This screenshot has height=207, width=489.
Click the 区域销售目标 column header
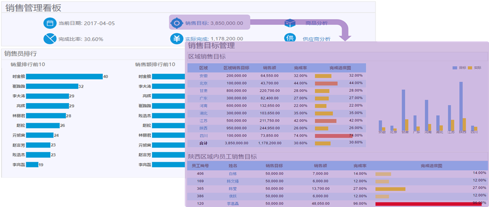coord(236,68)
